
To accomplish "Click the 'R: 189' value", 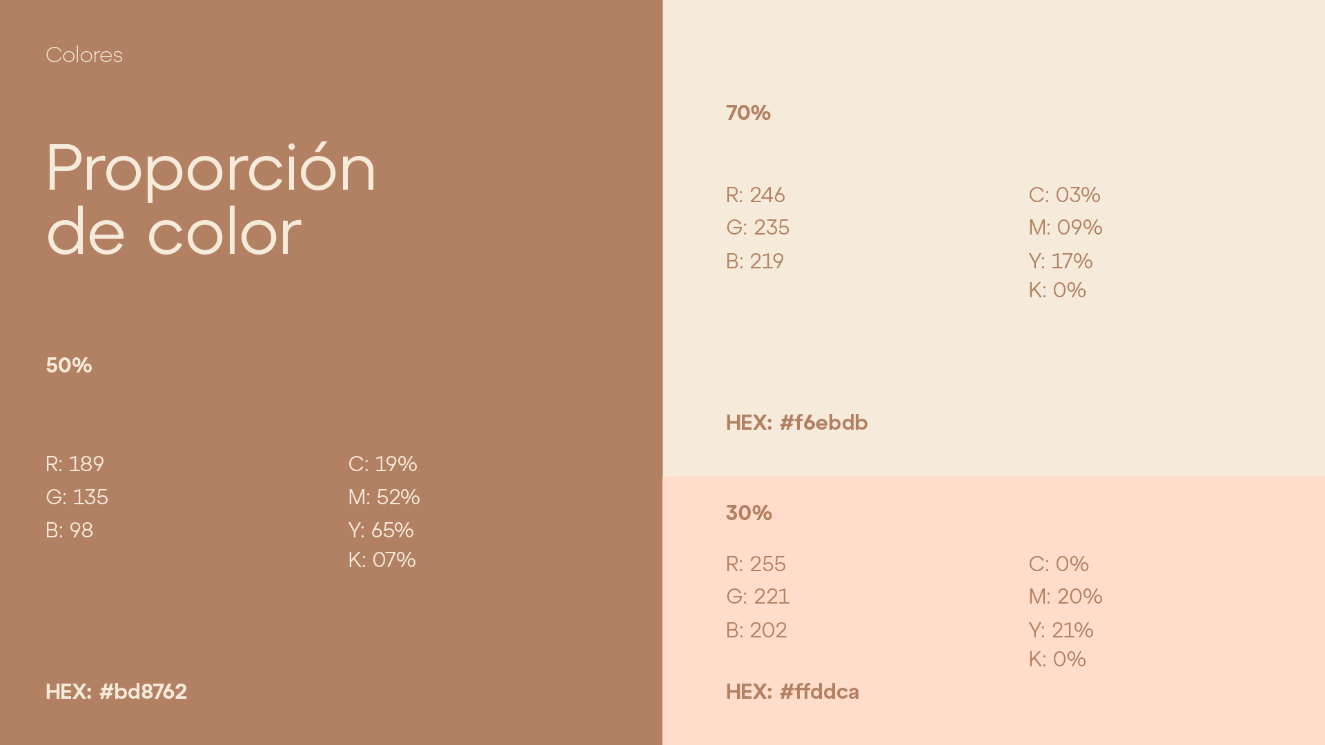I will coord(75,464).
